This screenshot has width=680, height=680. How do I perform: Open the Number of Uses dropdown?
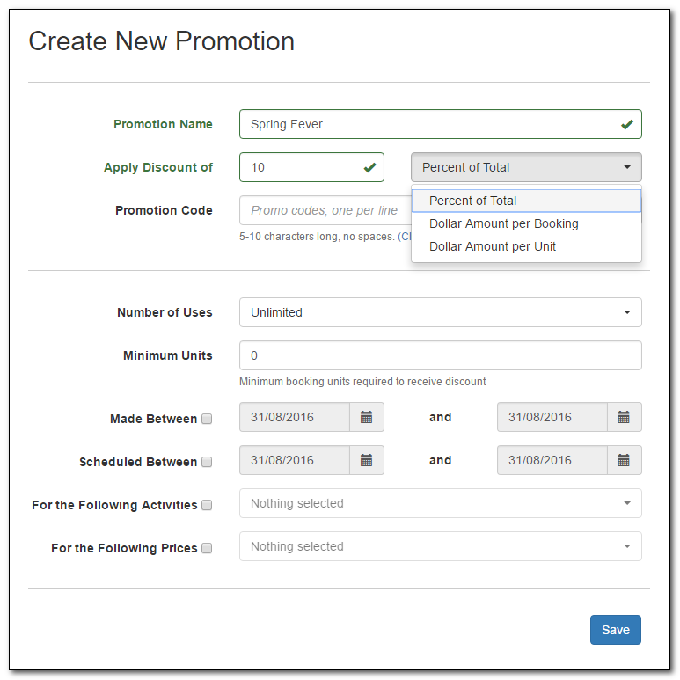(x=440, y=312)
